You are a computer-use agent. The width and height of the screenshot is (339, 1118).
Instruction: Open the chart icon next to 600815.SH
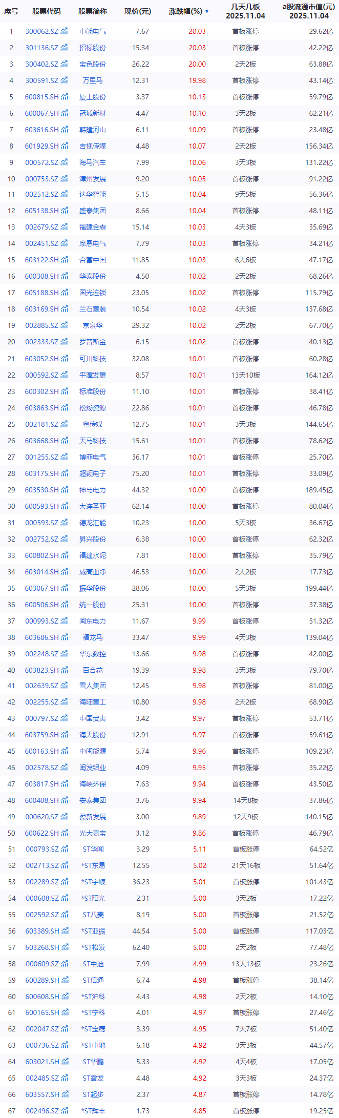(65, 97)
